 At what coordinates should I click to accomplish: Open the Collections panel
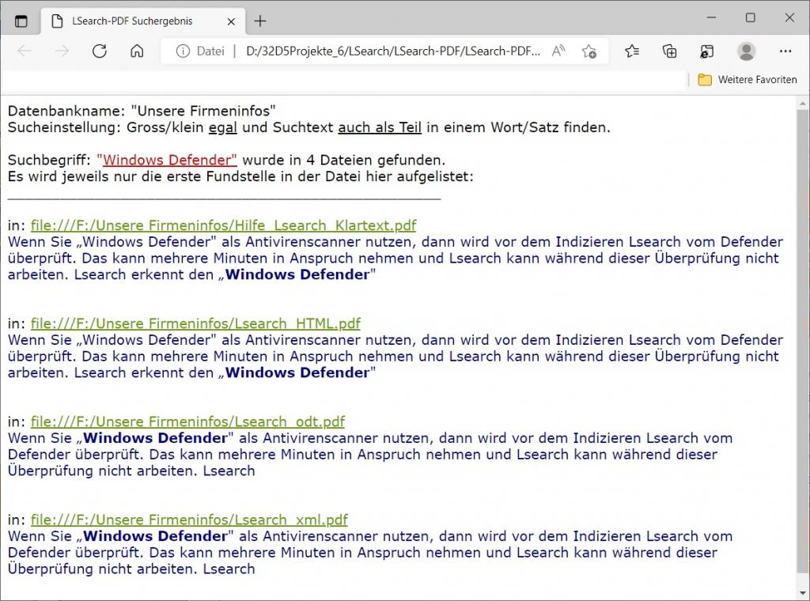[670, 51]
